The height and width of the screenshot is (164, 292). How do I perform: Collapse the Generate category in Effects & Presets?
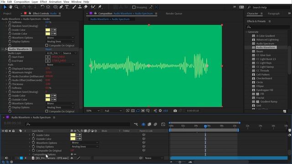coord(246,32)
